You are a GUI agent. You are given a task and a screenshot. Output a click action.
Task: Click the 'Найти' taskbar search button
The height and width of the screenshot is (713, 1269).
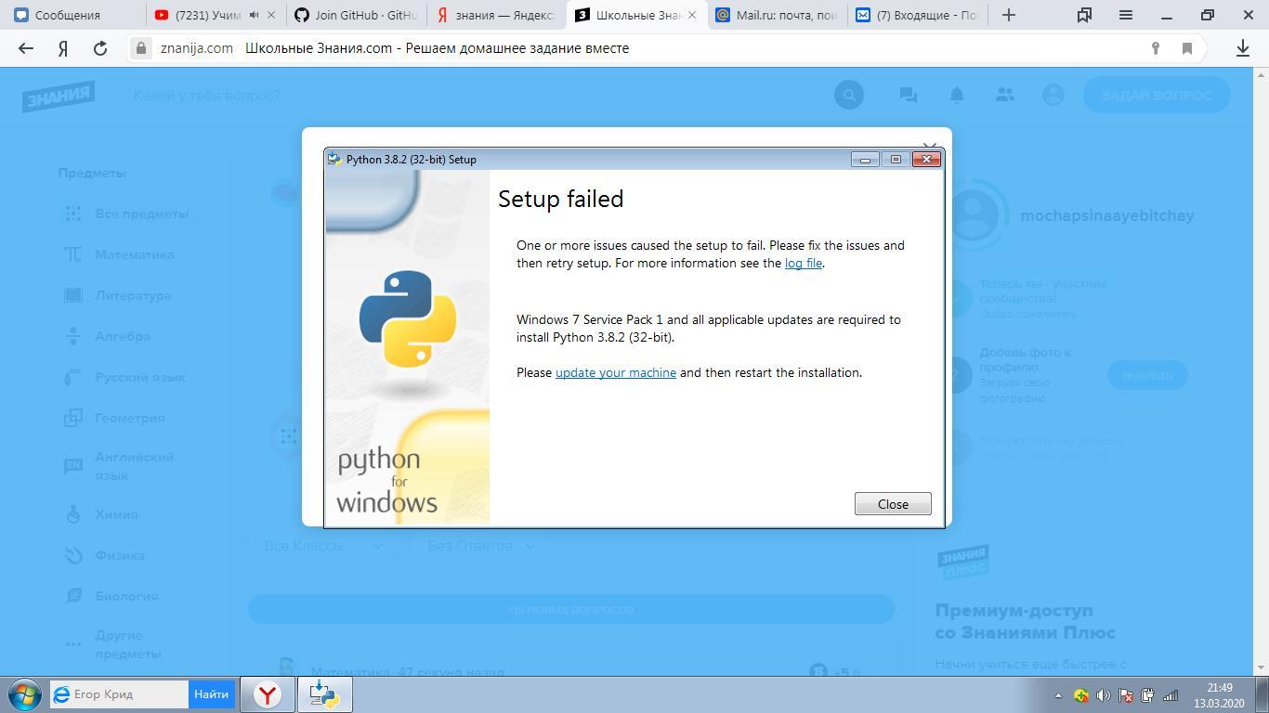pyautogui.click(x=212, y=694)
